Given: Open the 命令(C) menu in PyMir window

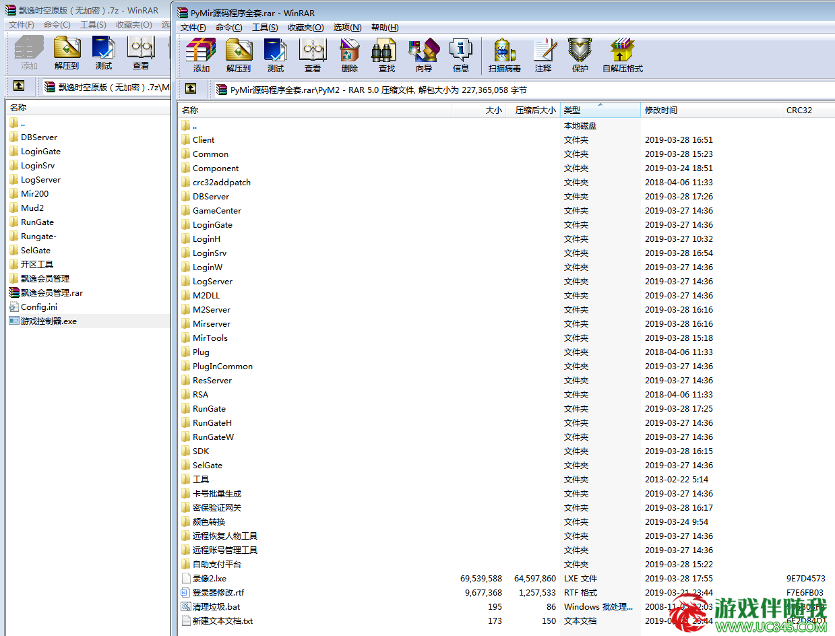Looking at the screenshot, I should (x=229, y=28).
